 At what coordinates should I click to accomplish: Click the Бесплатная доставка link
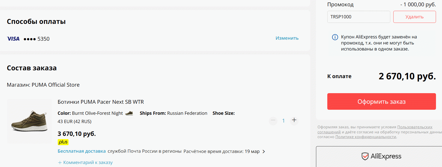(82, 151)
